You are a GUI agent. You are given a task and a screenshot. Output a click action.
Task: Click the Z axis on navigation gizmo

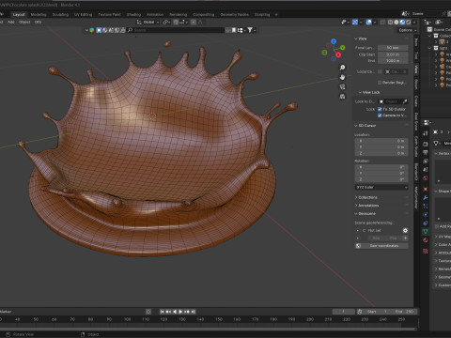tap(334, 41)
